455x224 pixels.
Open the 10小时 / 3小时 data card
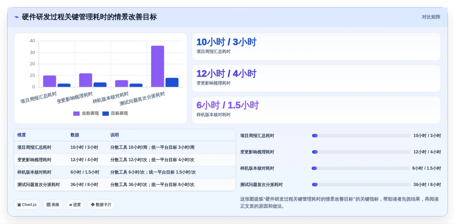[316, 47]
